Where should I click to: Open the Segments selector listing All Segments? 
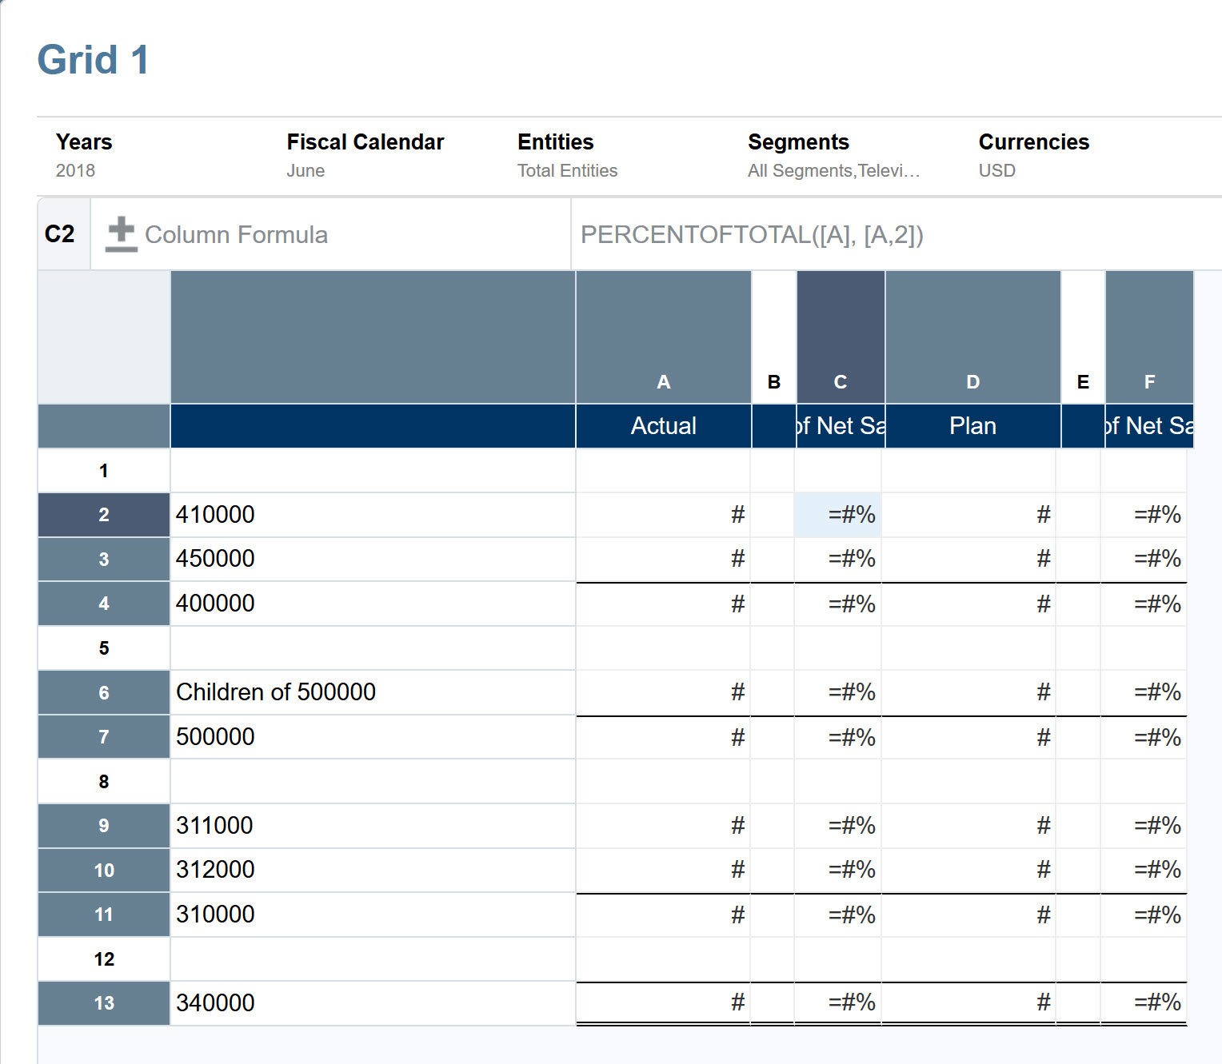pos(834,170)
